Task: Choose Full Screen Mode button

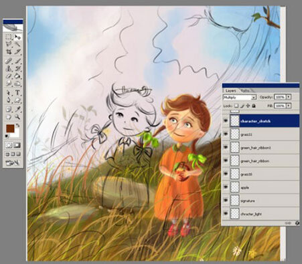Action: click(x=18, y=154)
